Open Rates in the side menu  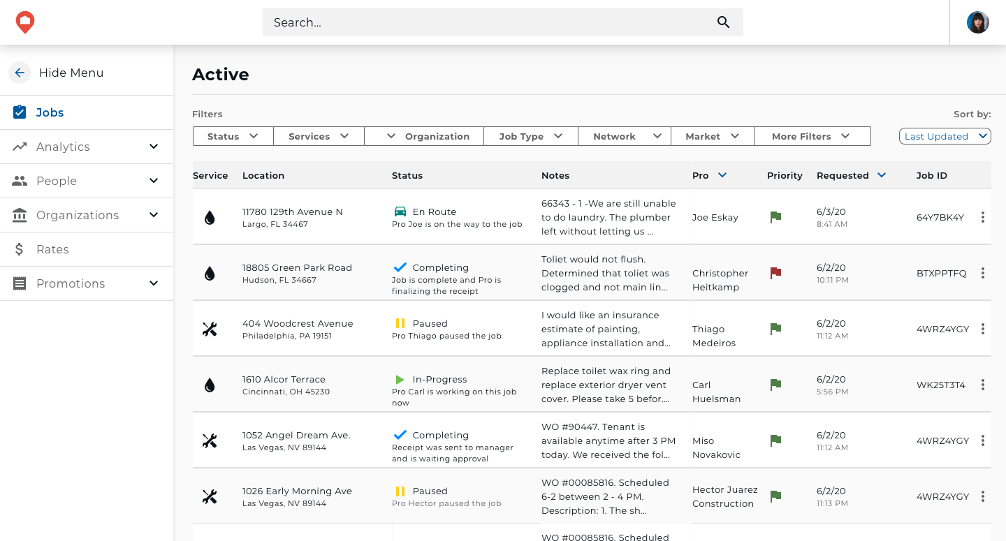(52, 249)
